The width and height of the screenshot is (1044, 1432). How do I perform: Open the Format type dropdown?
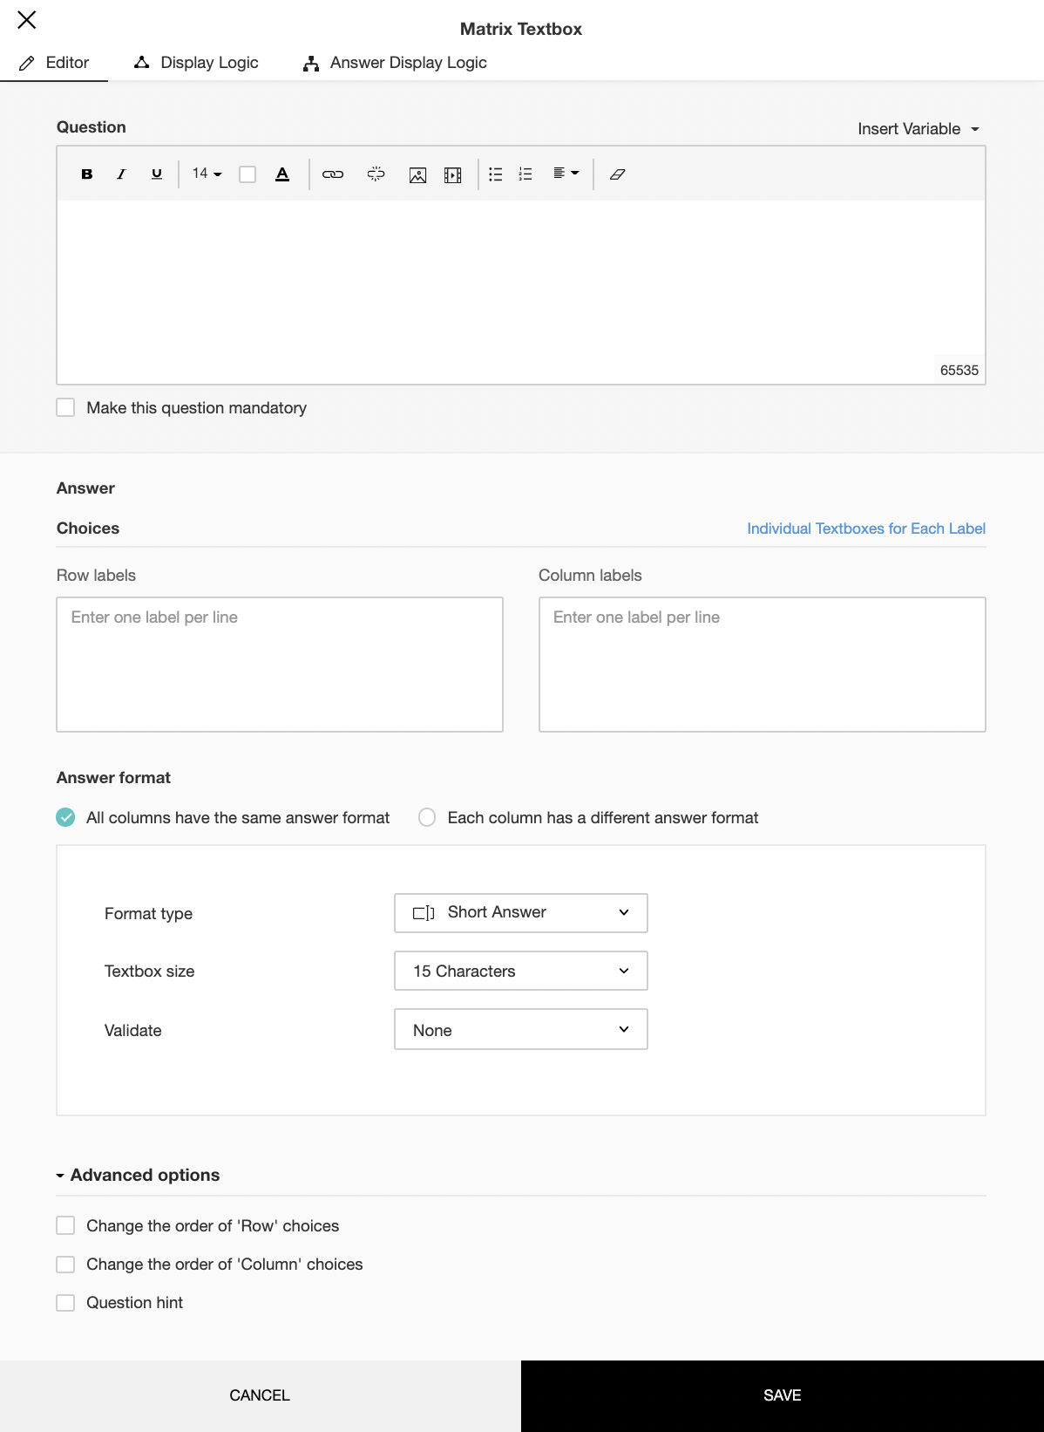click(520, 912)
